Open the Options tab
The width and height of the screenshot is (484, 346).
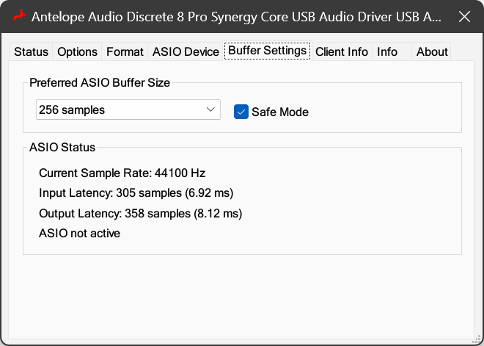click(x=77, y=51)
